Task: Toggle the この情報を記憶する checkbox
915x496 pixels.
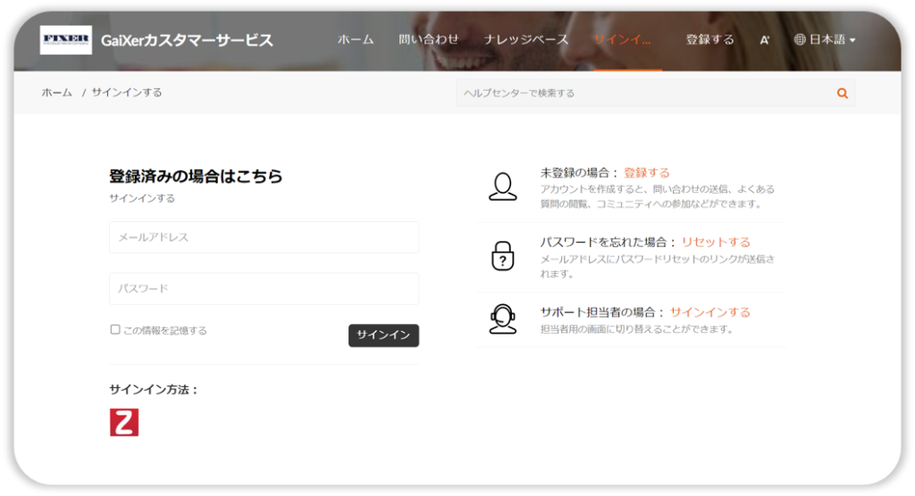Action: point(115,329)
